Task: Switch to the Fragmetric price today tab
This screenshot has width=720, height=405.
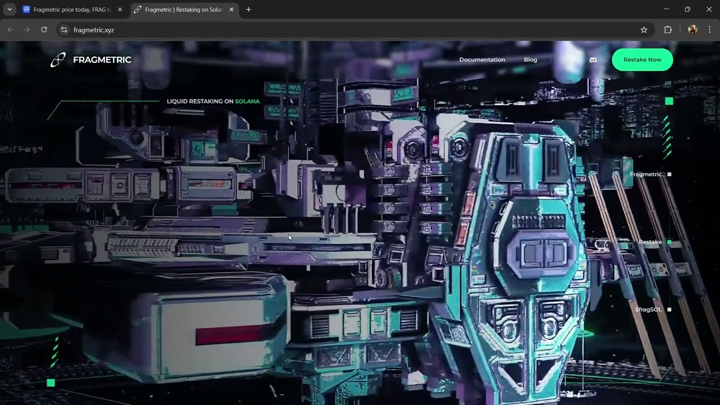Action: (73, 10)
